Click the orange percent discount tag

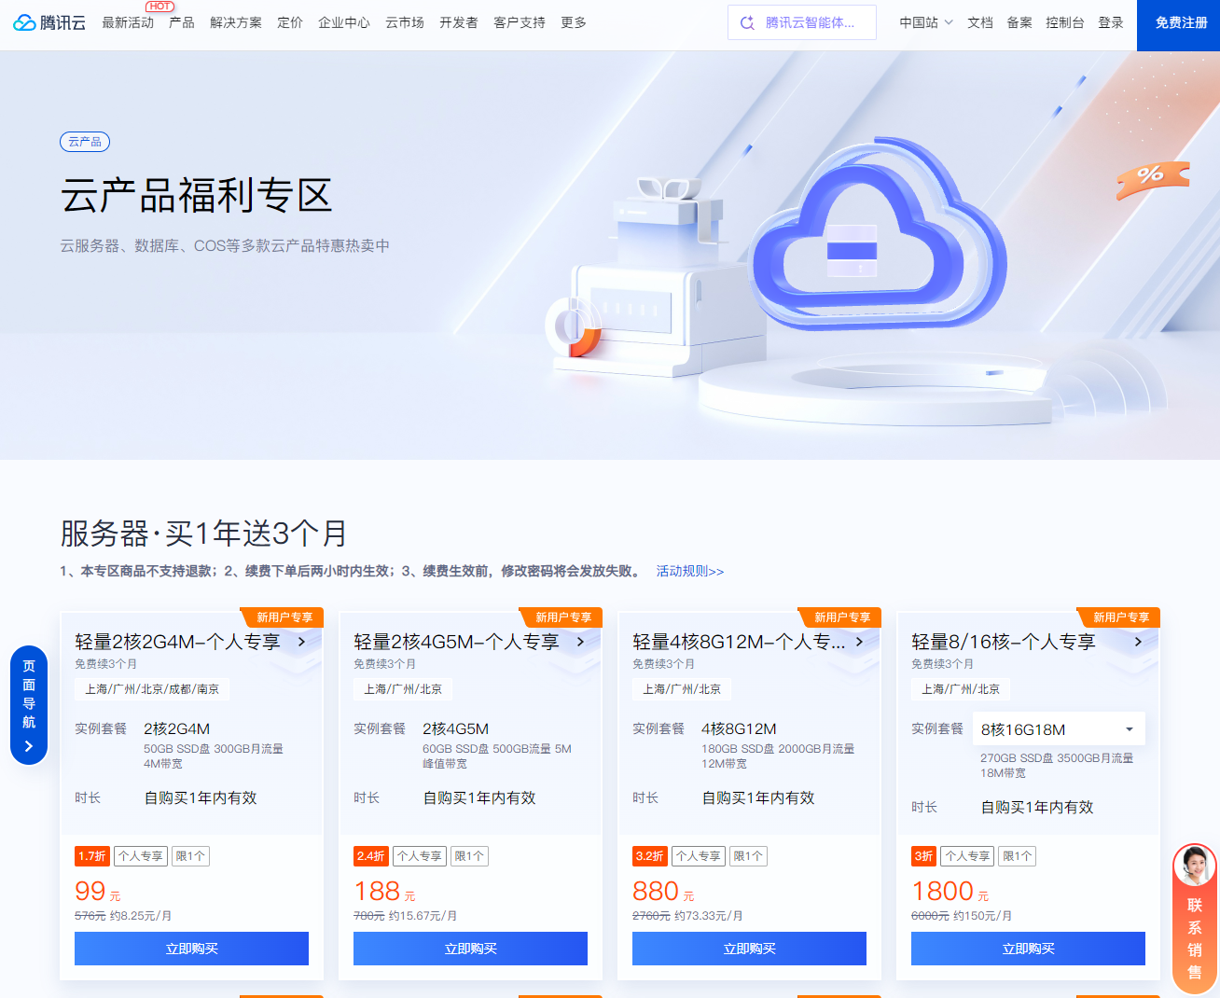pos(1153,177)
